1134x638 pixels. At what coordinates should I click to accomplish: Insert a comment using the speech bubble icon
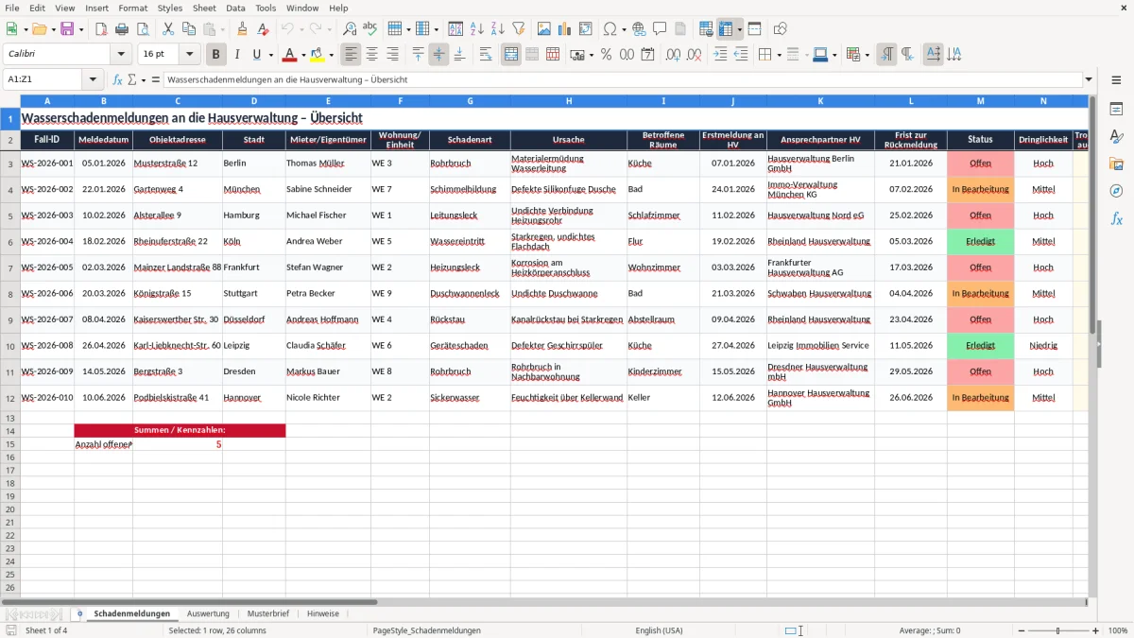click(x=660, y=29)
